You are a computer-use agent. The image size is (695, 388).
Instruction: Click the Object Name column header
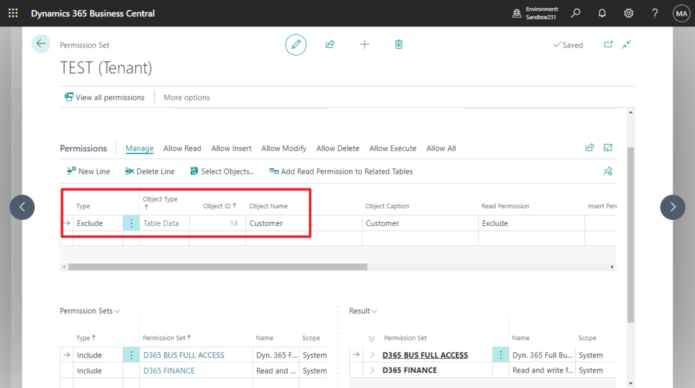point(268,206)
